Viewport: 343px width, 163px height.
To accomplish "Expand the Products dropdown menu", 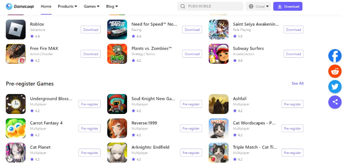I will point(67,6).
